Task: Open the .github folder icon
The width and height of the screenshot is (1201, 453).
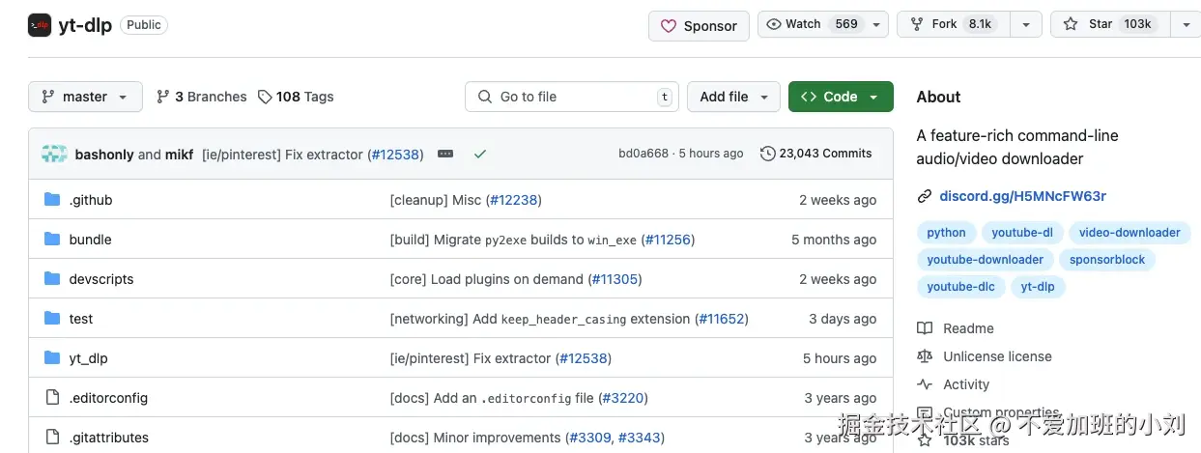Action: pos(52,200)
